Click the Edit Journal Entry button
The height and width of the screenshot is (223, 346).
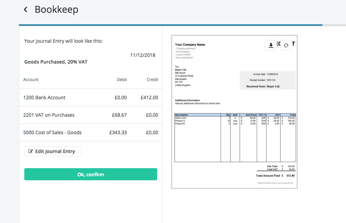click(x=53, y=151)
